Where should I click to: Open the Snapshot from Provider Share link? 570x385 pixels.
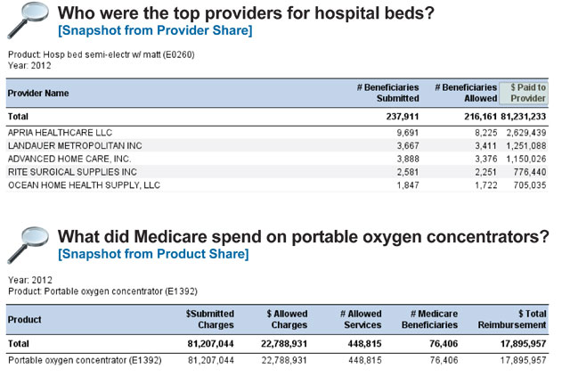155,30
